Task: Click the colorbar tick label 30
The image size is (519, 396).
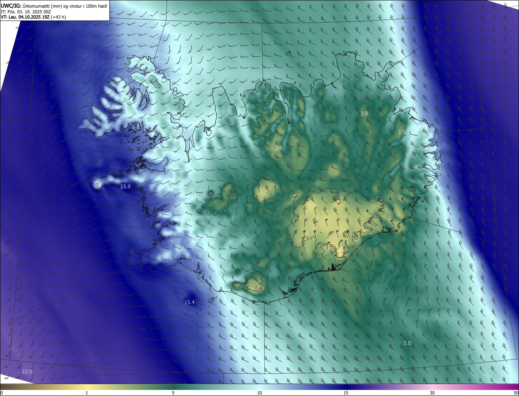Action: [x=432, y=393]
